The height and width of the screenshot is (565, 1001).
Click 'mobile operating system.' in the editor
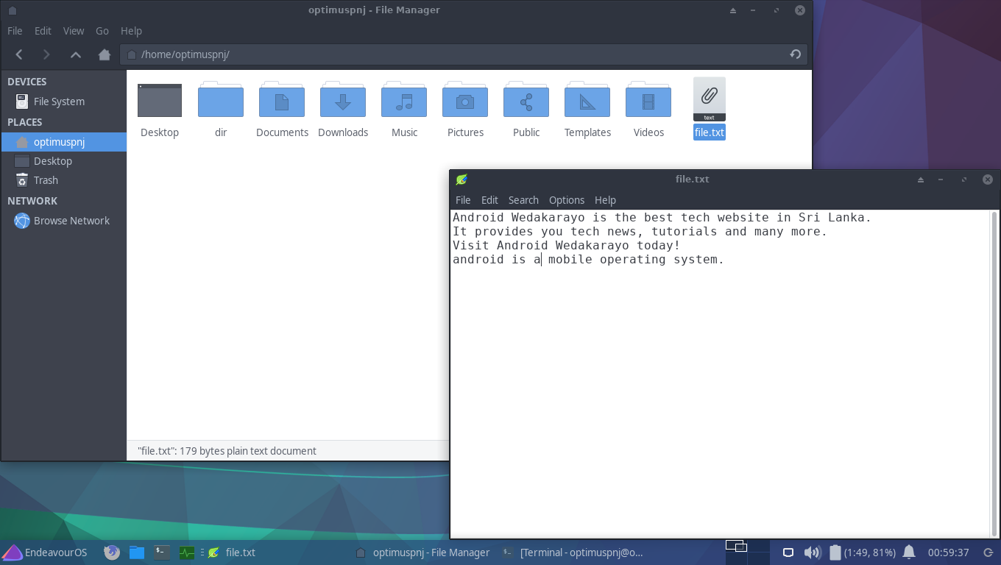tap(636, 260)
